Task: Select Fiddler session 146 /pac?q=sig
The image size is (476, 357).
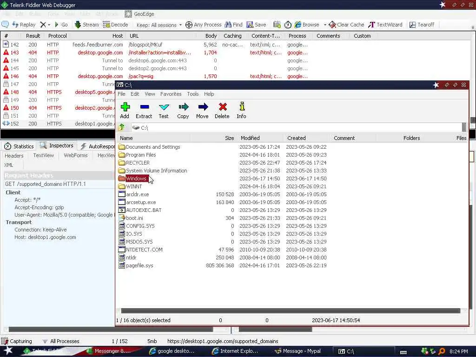Action: tap(155, 76)
